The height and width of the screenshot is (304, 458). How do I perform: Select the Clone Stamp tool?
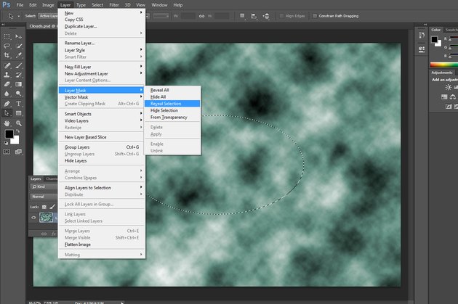[x=7, y=75]
